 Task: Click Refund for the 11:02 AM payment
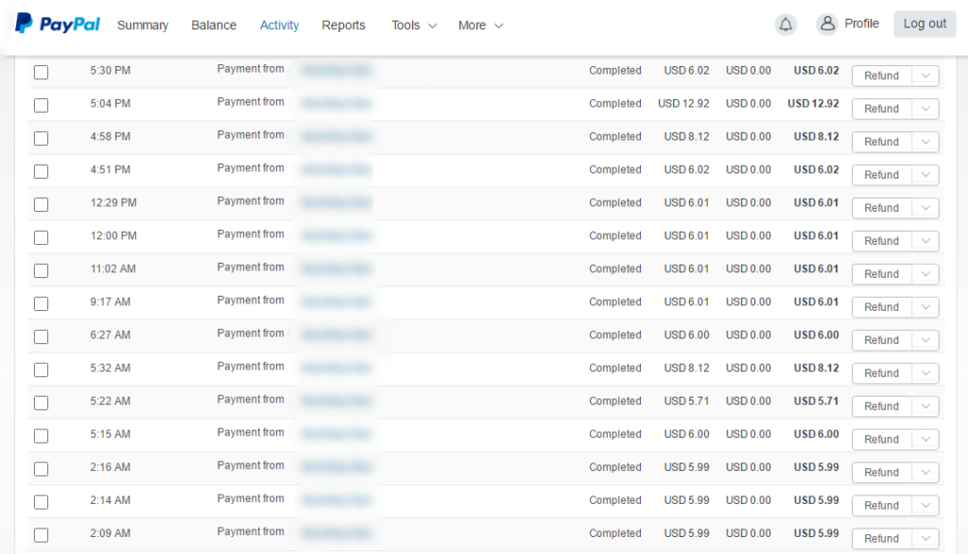click(x=881, y=274)
